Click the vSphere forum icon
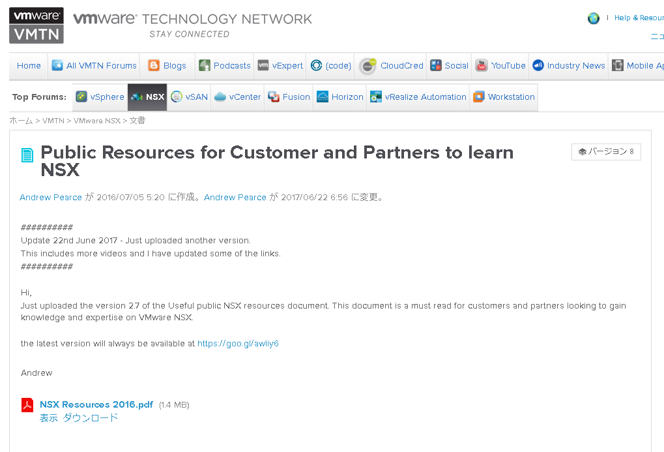 click(x=81, y=97)
